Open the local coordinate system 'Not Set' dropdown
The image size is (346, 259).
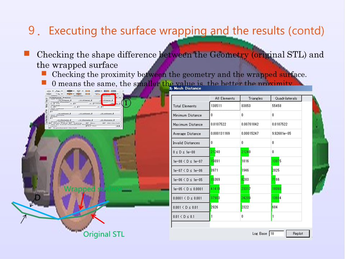pos(118,126)
